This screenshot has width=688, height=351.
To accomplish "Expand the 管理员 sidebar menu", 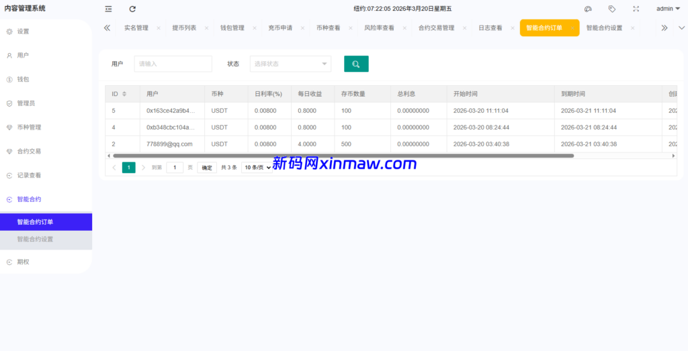I will coord(46,103).
